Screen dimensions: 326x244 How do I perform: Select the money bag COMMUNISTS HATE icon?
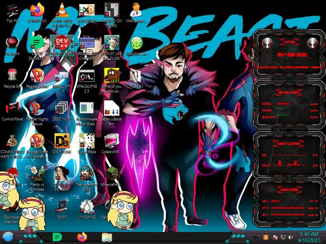[12, 146]
